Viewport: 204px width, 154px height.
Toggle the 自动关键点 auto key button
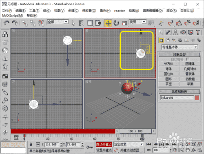(104, 144)
